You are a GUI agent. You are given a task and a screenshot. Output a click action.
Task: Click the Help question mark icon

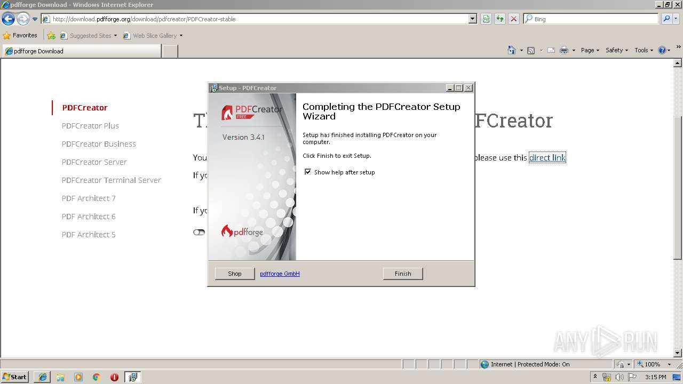[662, 50]
